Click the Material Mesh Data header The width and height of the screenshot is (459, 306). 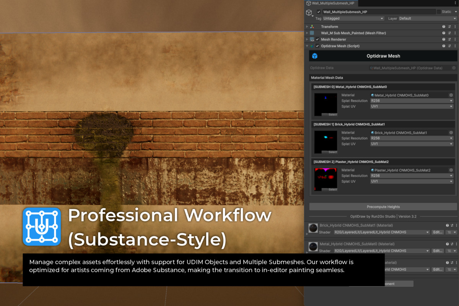383,78
